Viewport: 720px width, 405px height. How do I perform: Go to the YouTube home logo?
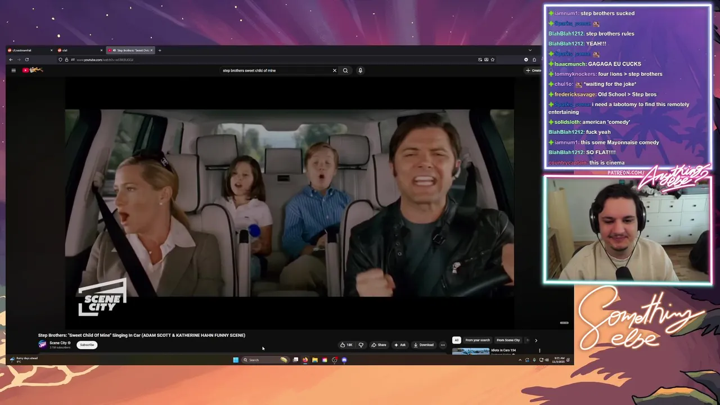[x=33, y=70]
